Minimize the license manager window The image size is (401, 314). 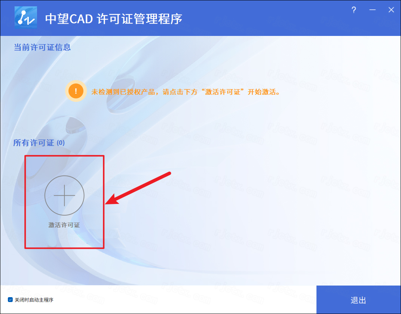coord(372,10)
